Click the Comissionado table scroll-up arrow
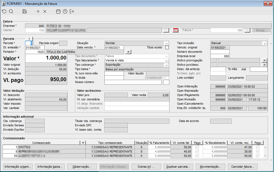Image resolution: width=274 pixels, height=172 pixels. [x=265, y=147]
